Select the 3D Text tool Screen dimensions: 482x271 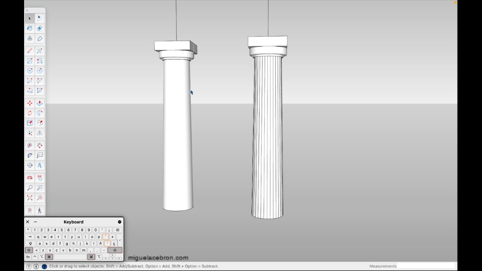40,165
